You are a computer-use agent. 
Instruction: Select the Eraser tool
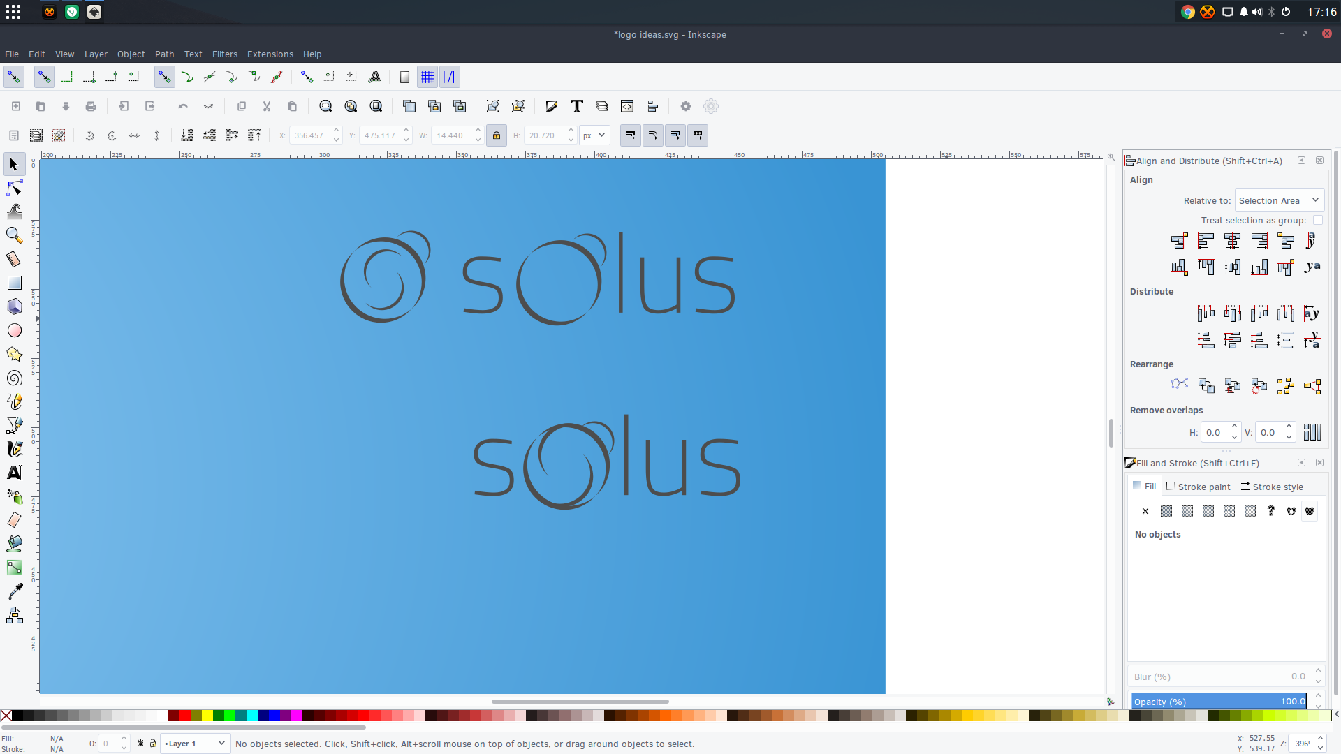14,520
